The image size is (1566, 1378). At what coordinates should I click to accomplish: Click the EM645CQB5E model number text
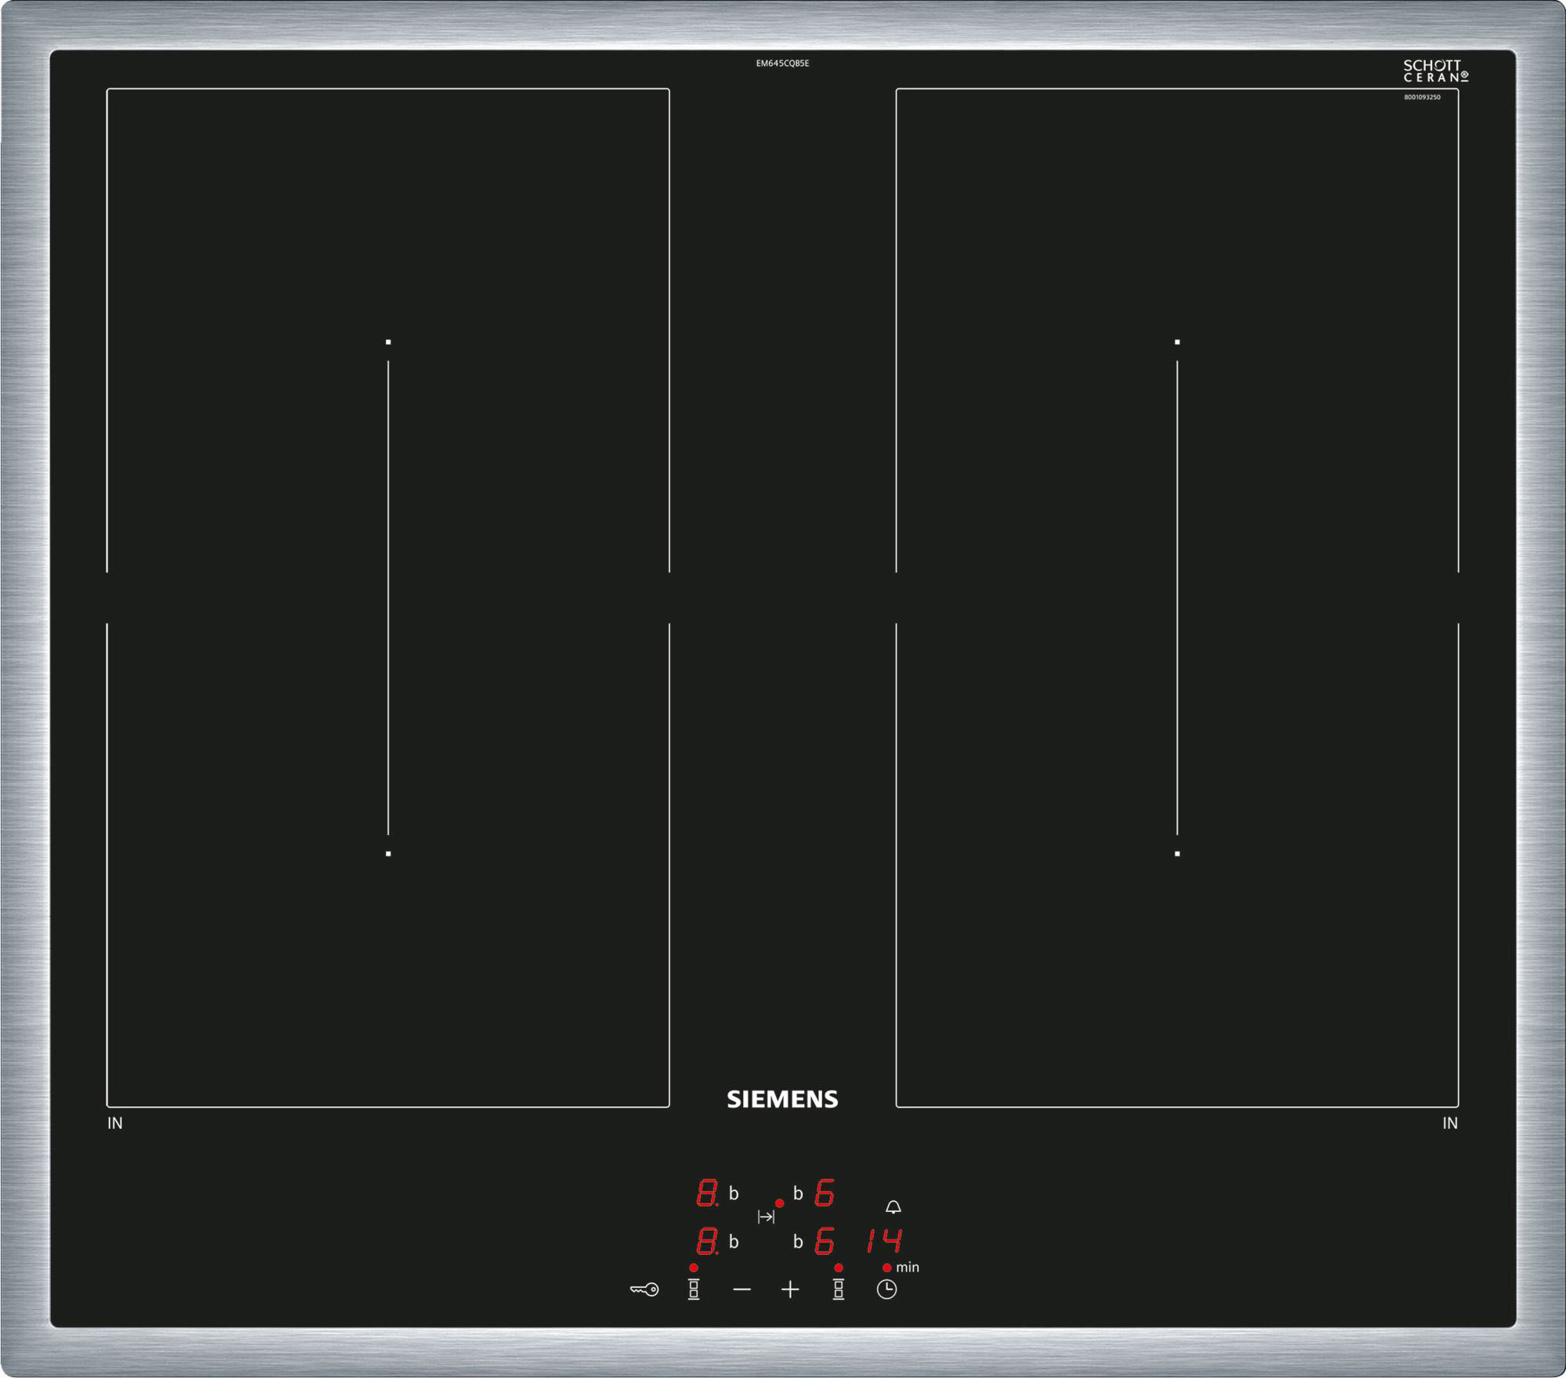[782, 63]
